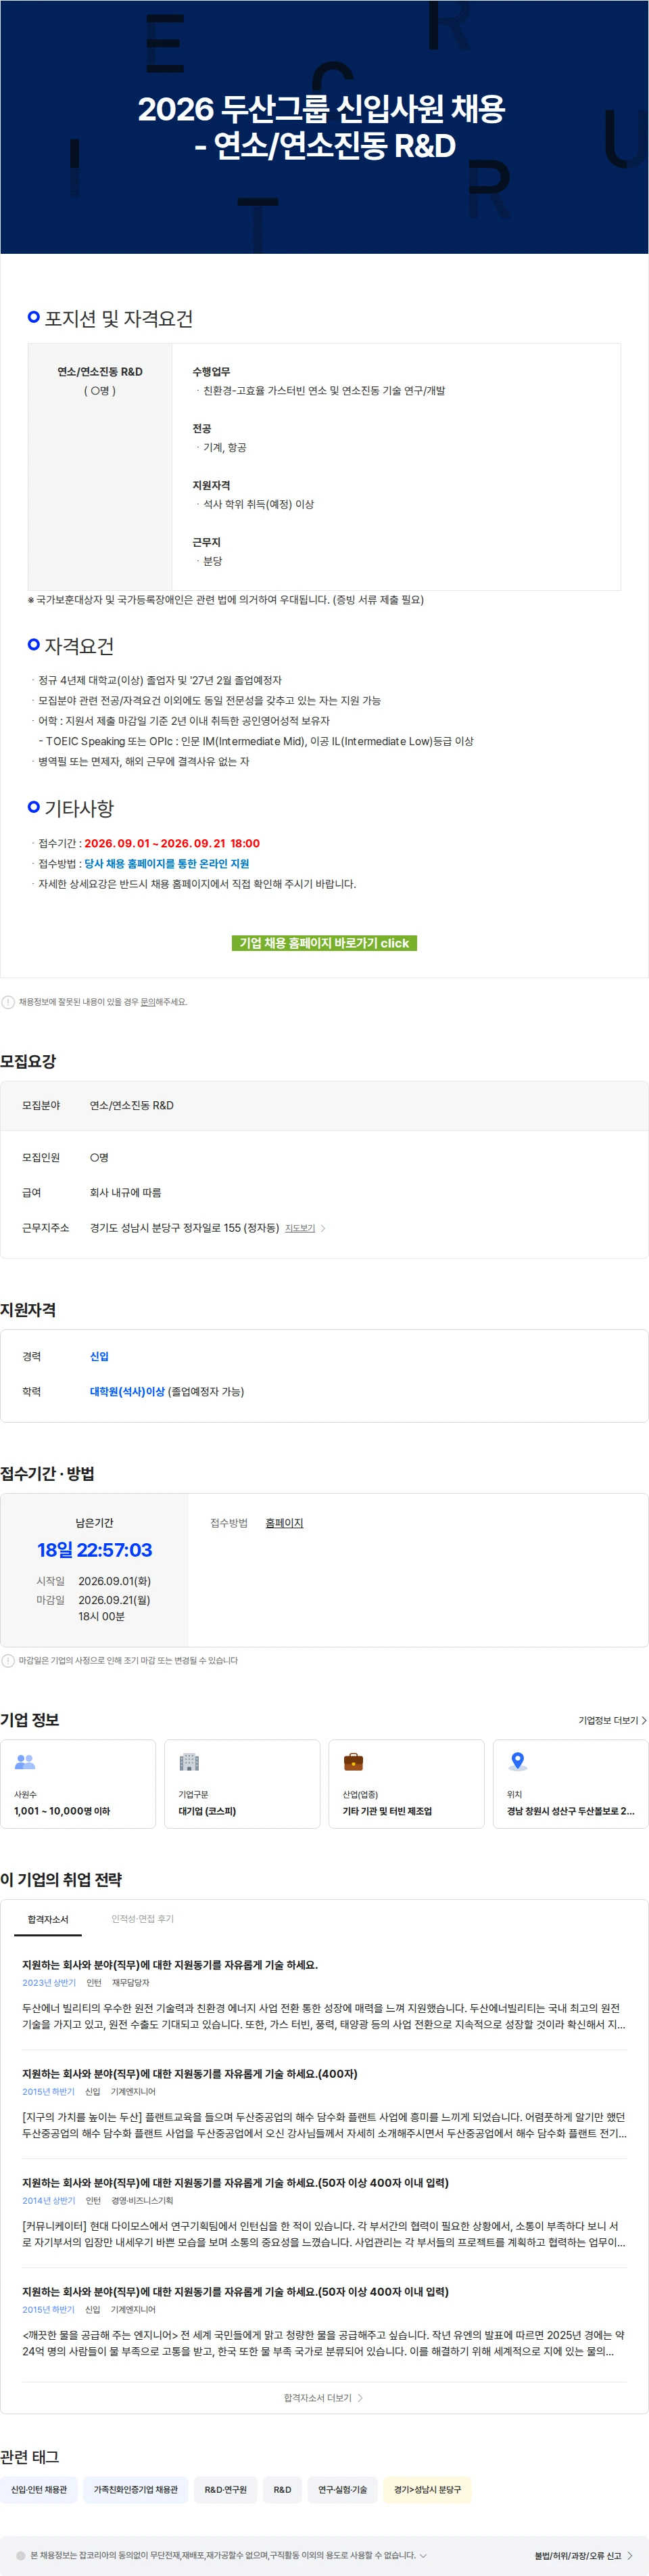Click the 대학원(석사)이상 education text
This screenshot has height=2576, width=649.
[x=127, y=1392]
